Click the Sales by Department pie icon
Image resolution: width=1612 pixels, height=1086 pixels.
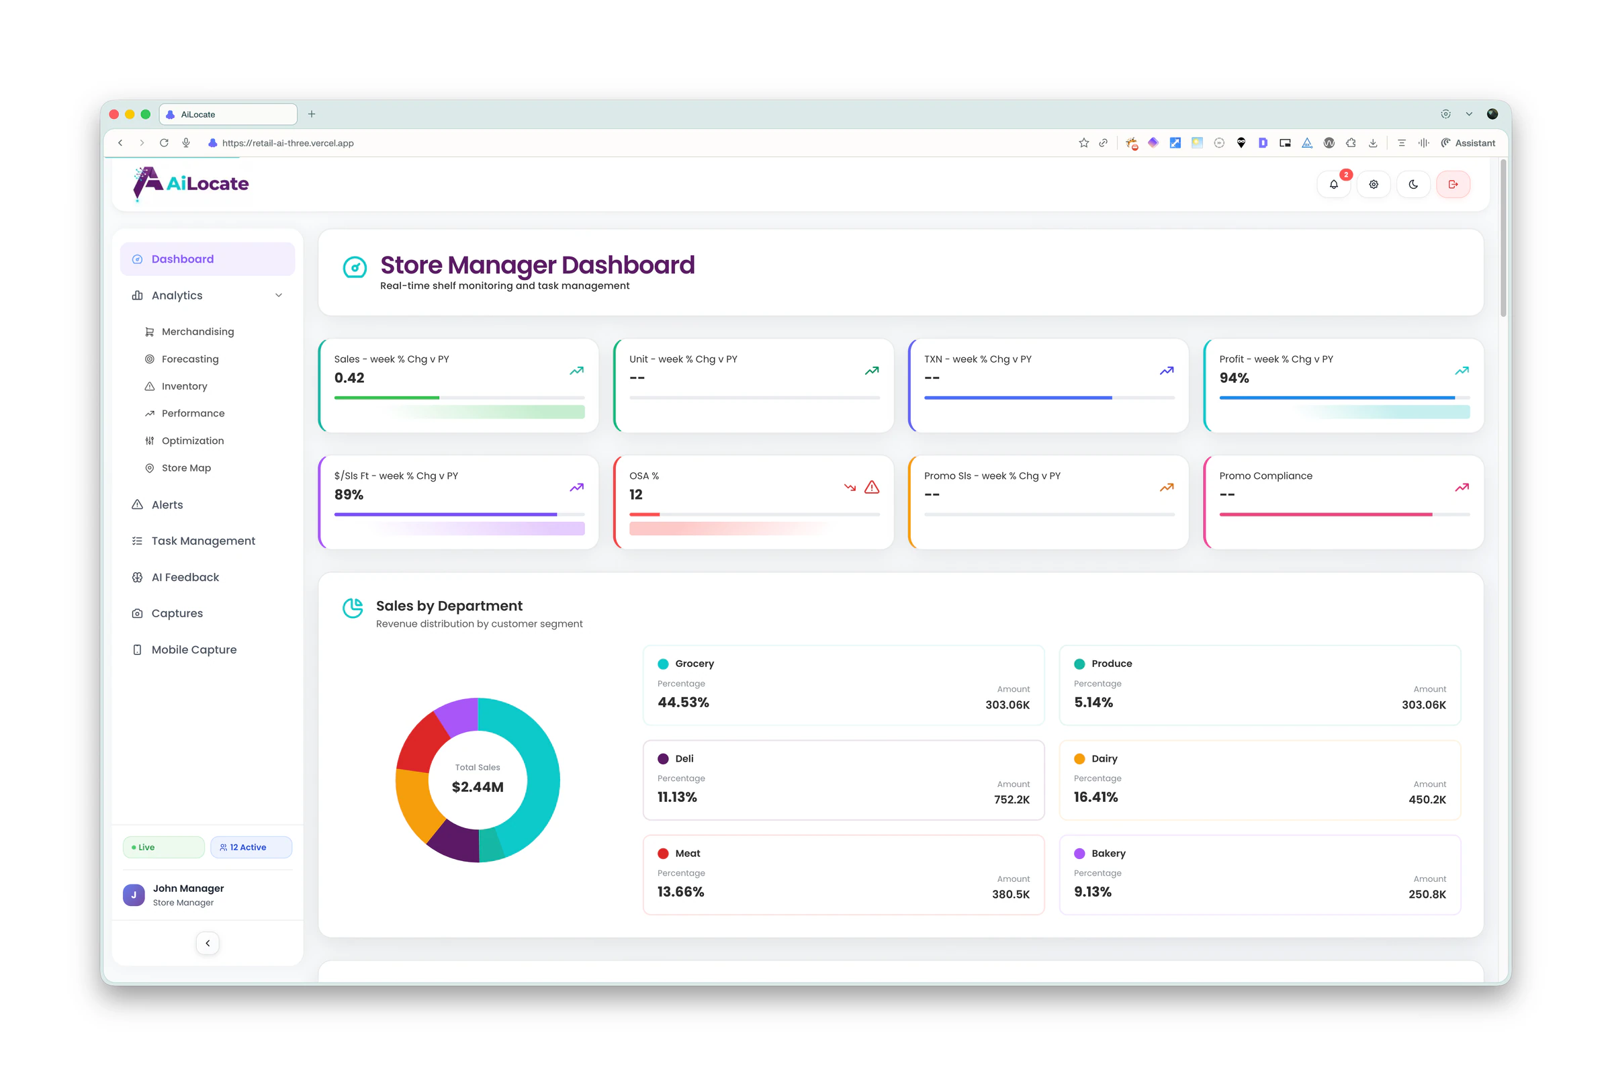point(353,608)
